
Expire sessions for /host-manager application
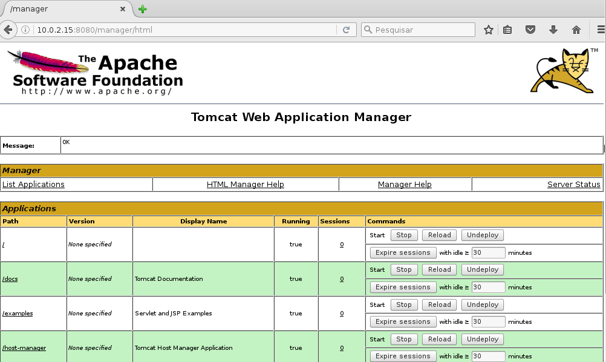(403, 356)
